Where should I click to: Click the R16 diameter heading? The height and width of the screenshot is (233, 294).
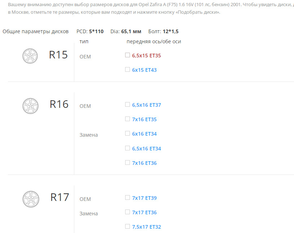pos(59,105)
